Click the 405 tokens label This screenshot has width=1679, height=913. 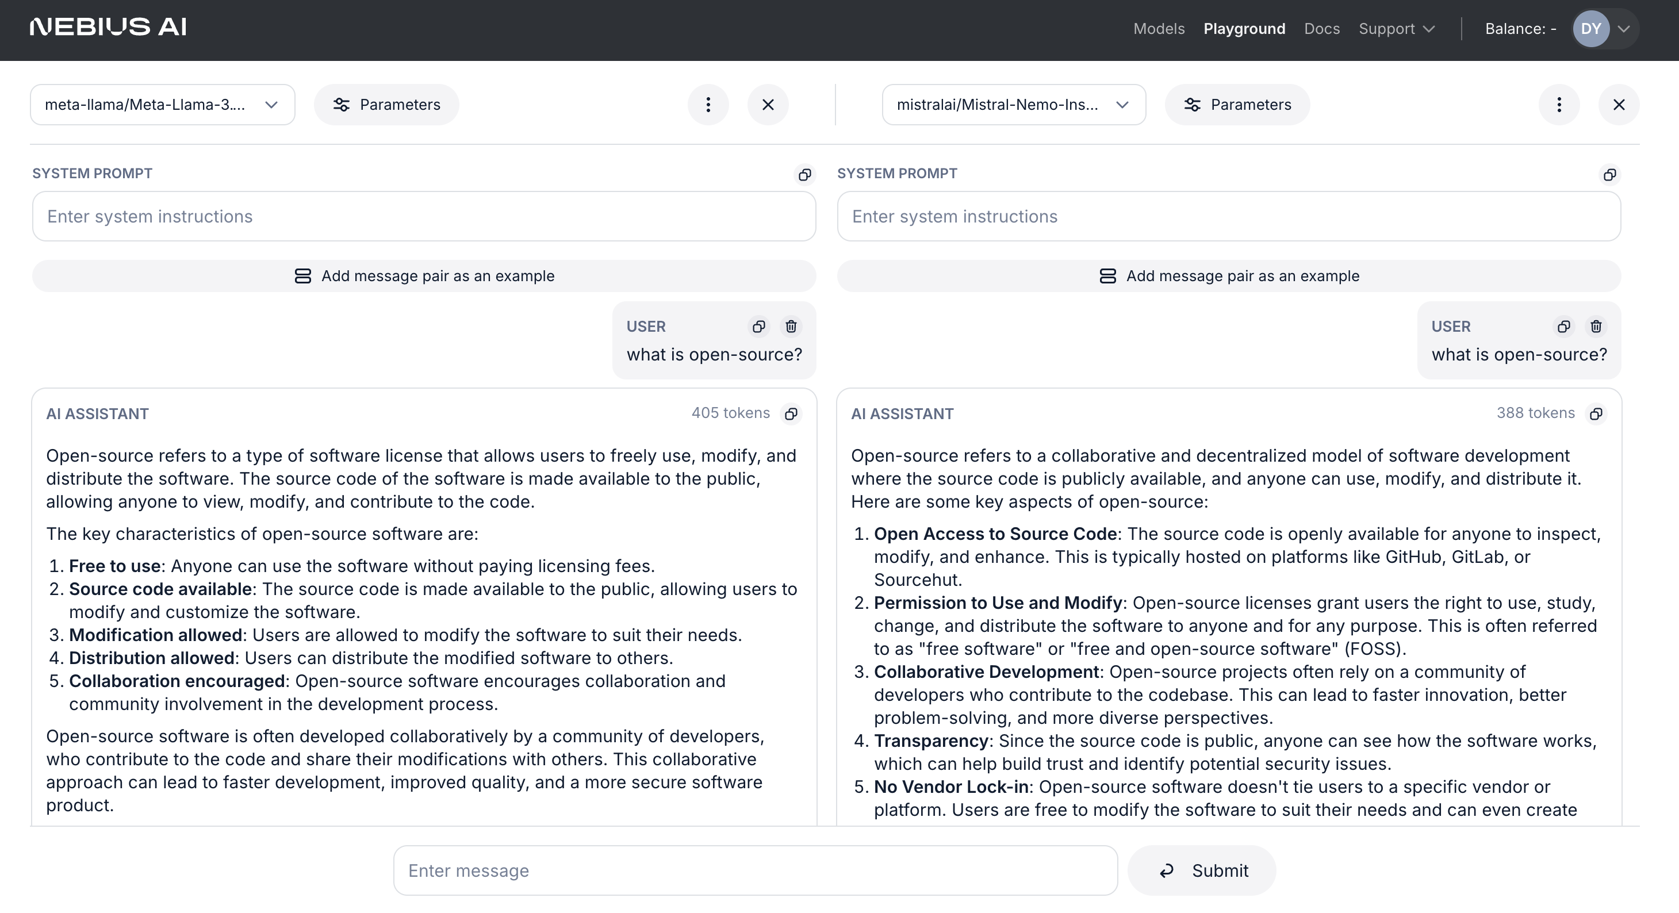click(x=731, y=412)
